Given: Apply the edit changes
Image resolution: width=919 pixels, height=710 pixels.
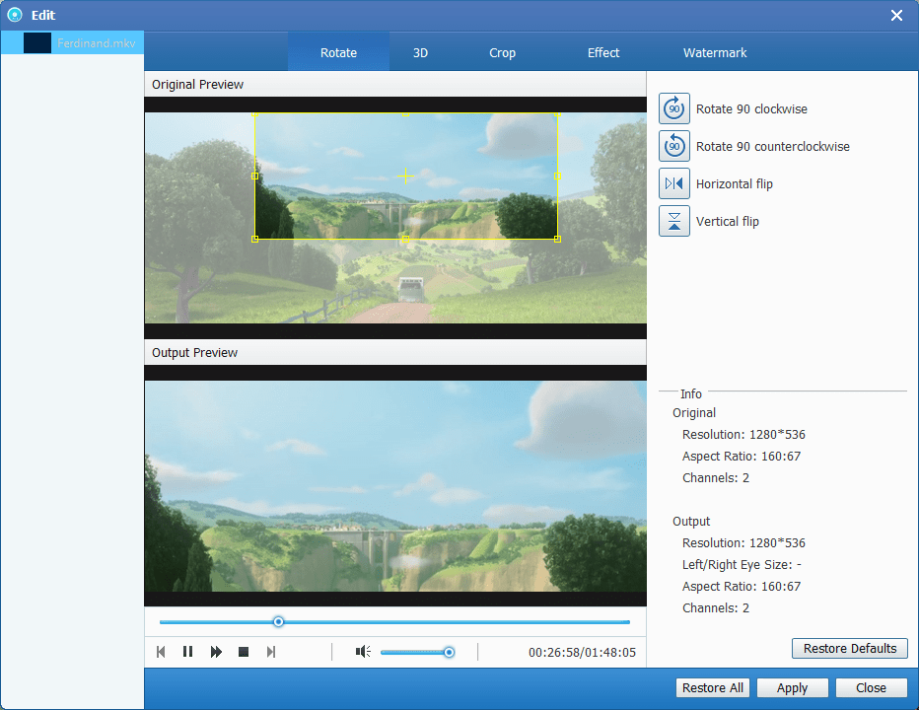Looking at the screenshot, I should pyautogui.click(x=793, y=687).
